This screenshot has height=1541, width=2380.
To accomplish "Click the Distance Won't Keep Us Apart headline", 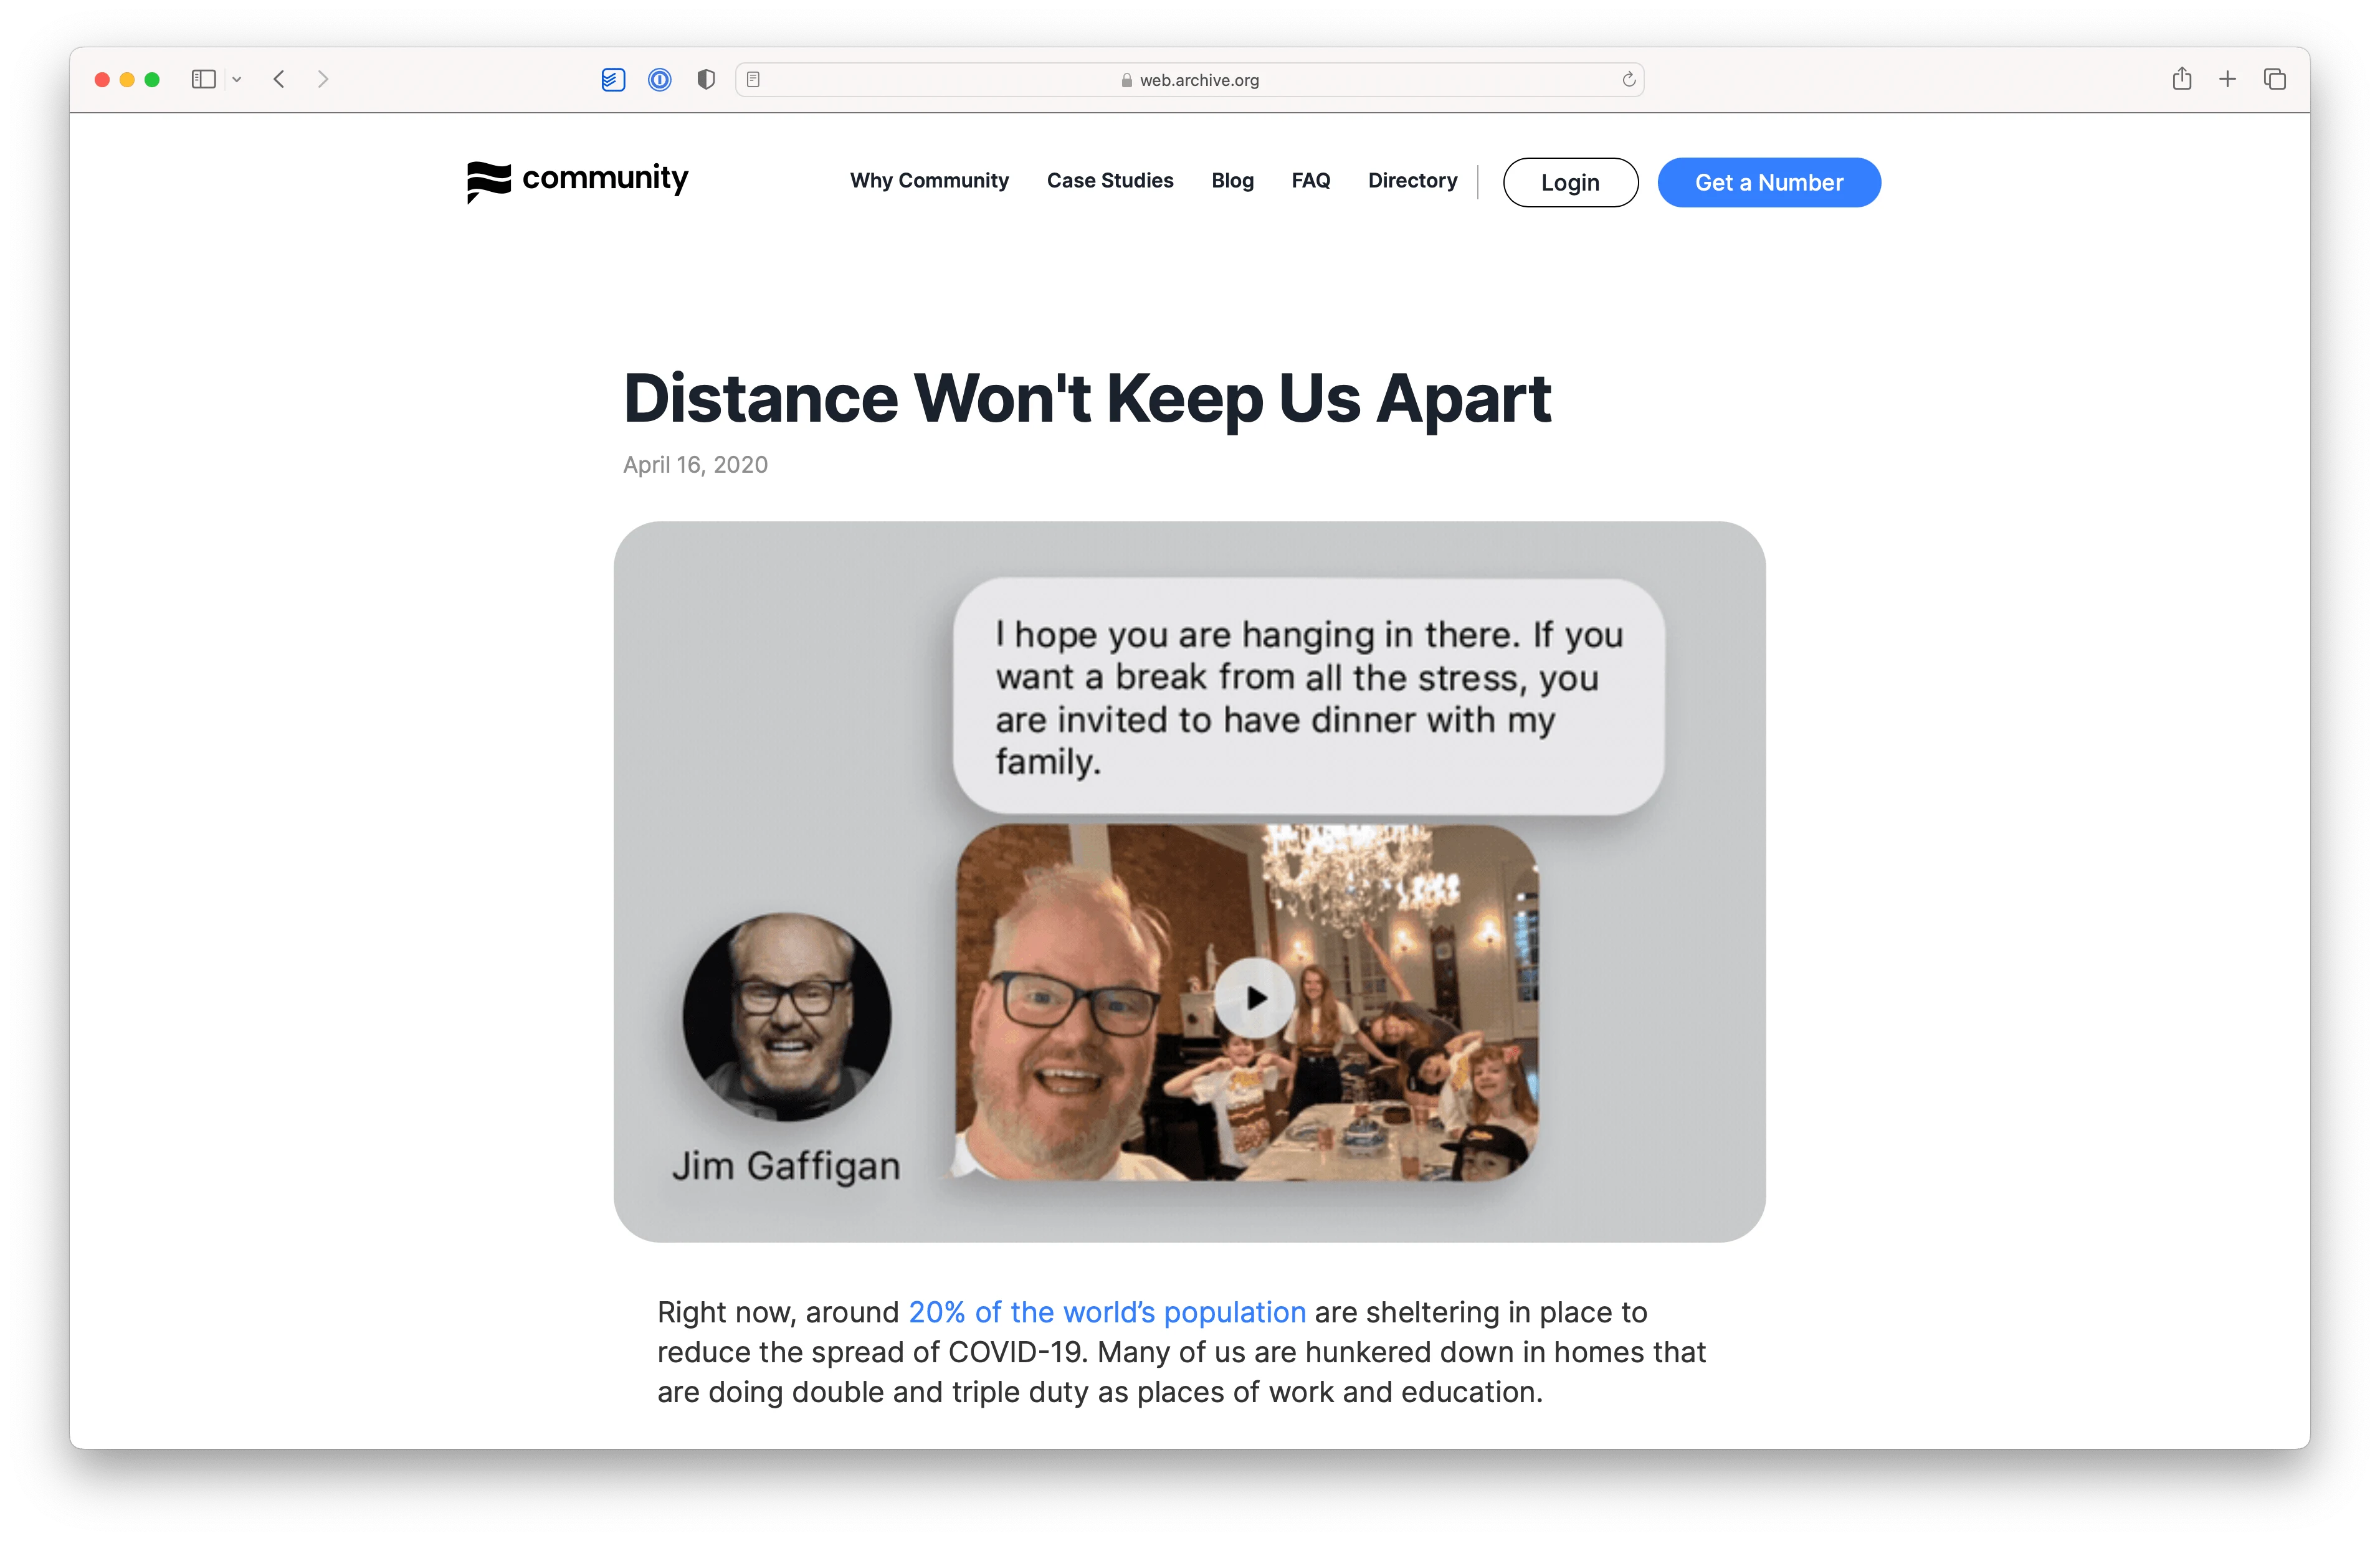I will point(1087,398).
